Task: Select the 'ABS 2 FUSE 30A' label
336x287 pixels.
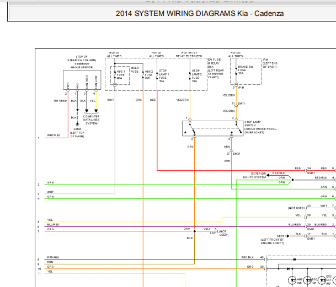Action: 149,75
